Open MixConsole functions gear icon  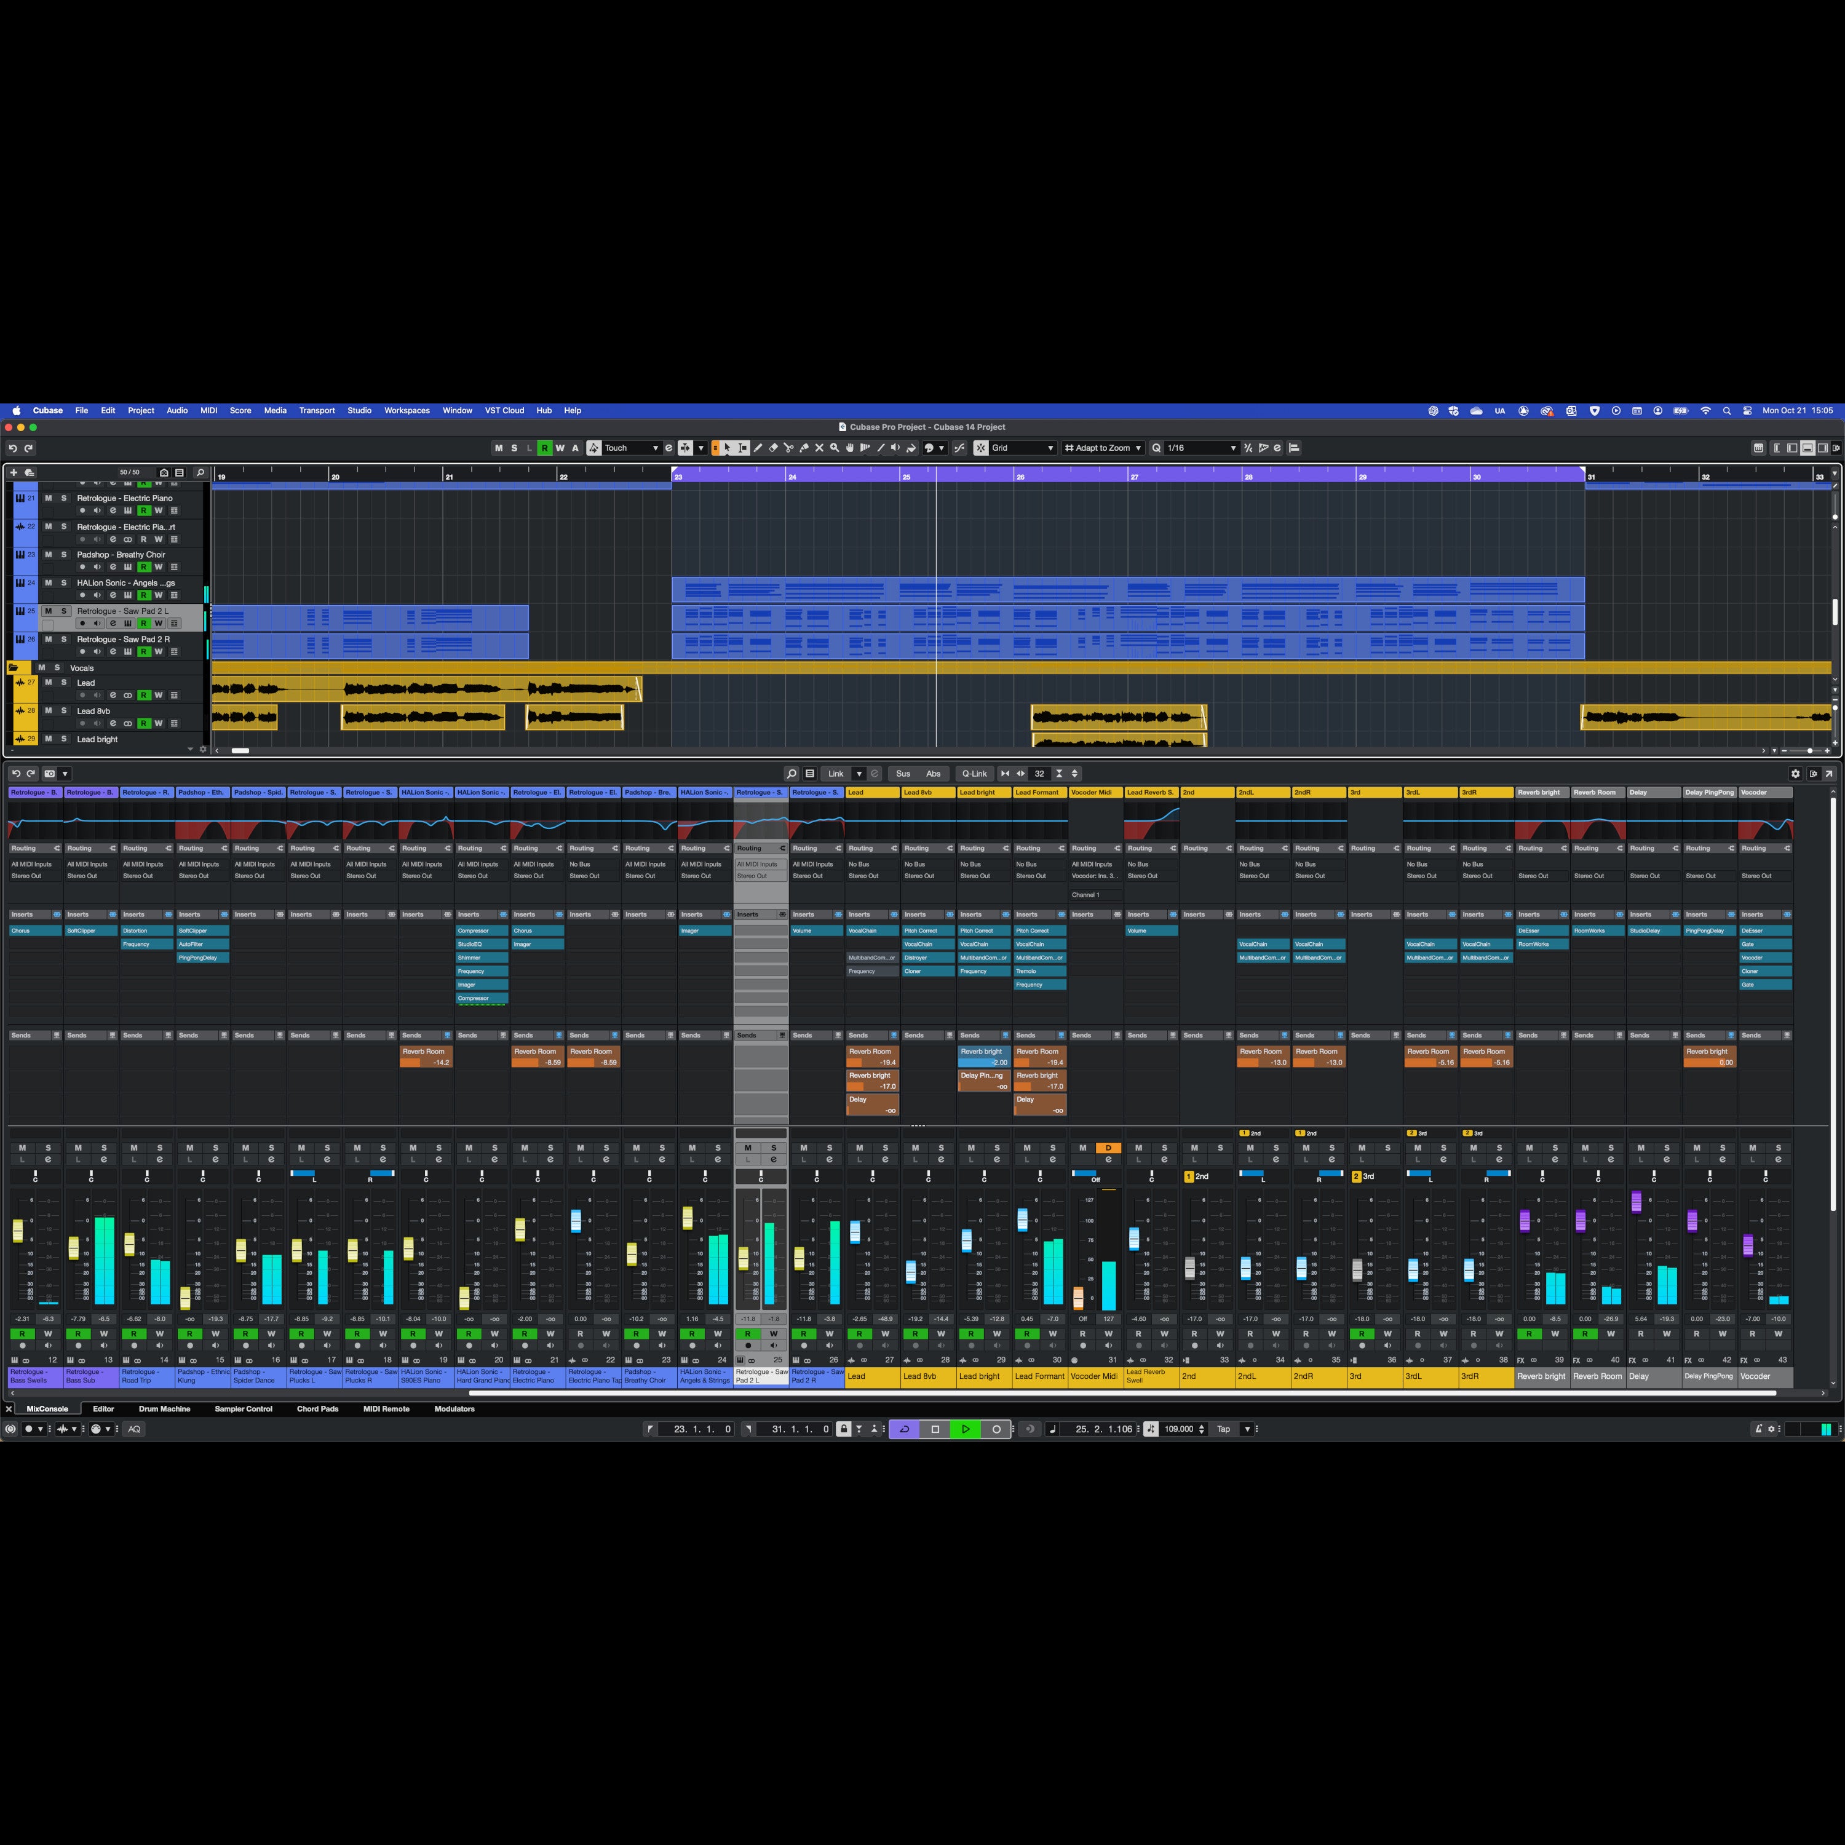[1795, 774]
